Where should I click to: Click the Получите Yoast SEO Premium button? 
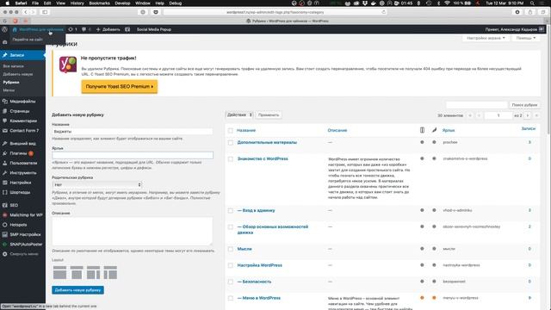point(120,86)
